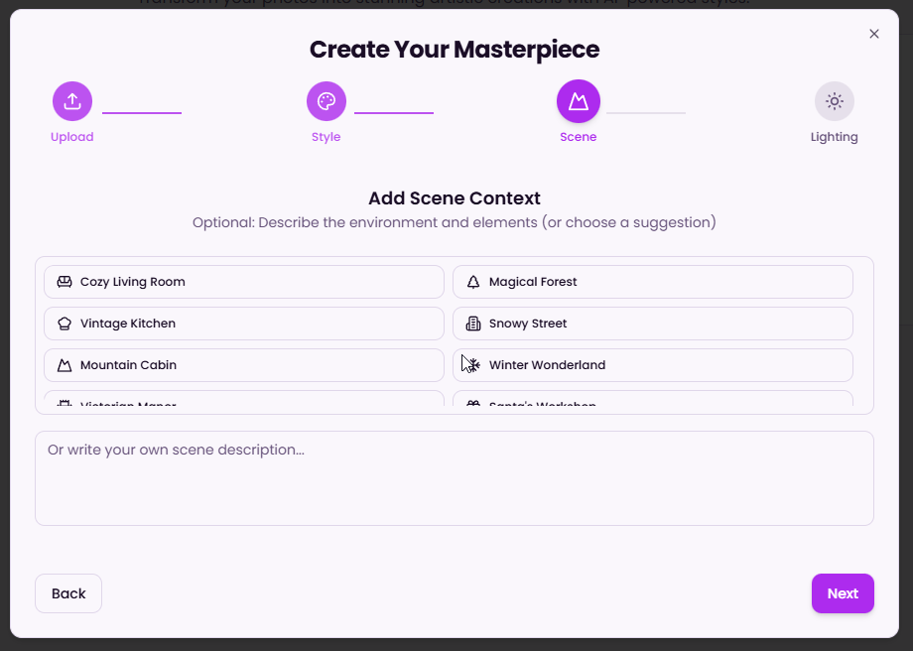Image resolution: width=913 pixels, height=651 pixels.
Task: Click the tree icon for Magical Forest
Action: (x=473, y=282)
